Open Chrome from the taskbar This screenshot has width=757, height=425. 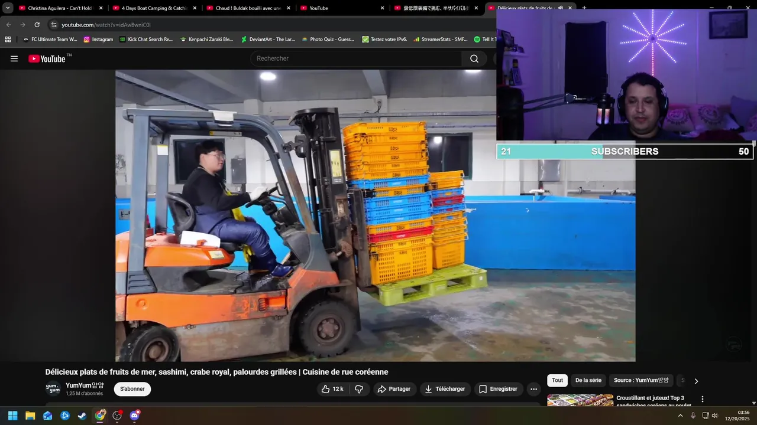(x=100, y=416)
